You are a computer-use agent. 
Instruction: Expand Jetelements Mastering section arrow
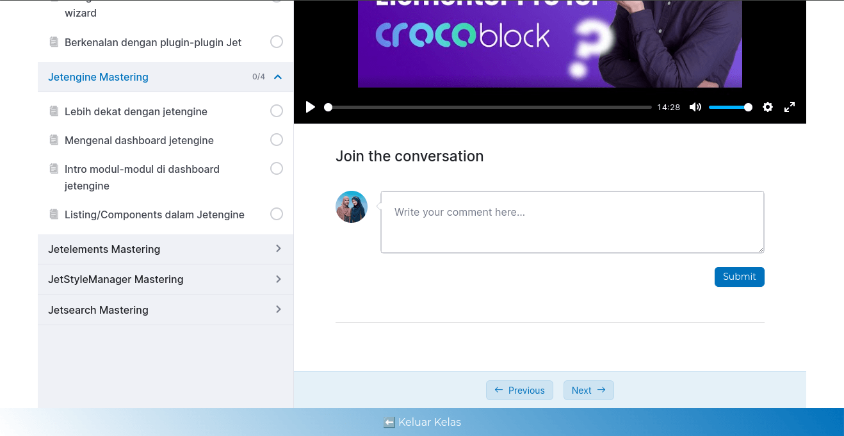coord(278,248)
